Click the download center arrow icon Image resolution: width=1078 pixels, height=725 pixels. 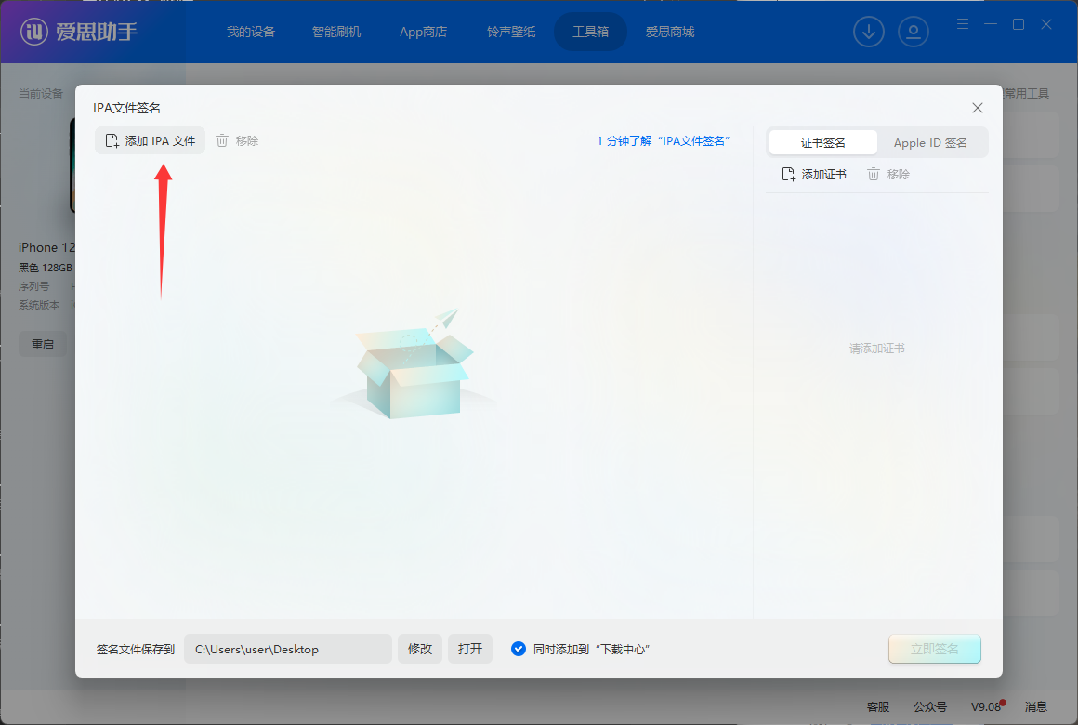pos(869,32)
